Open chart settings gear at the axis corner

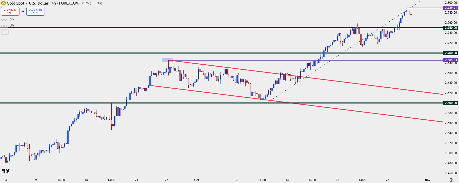point(451,180)
